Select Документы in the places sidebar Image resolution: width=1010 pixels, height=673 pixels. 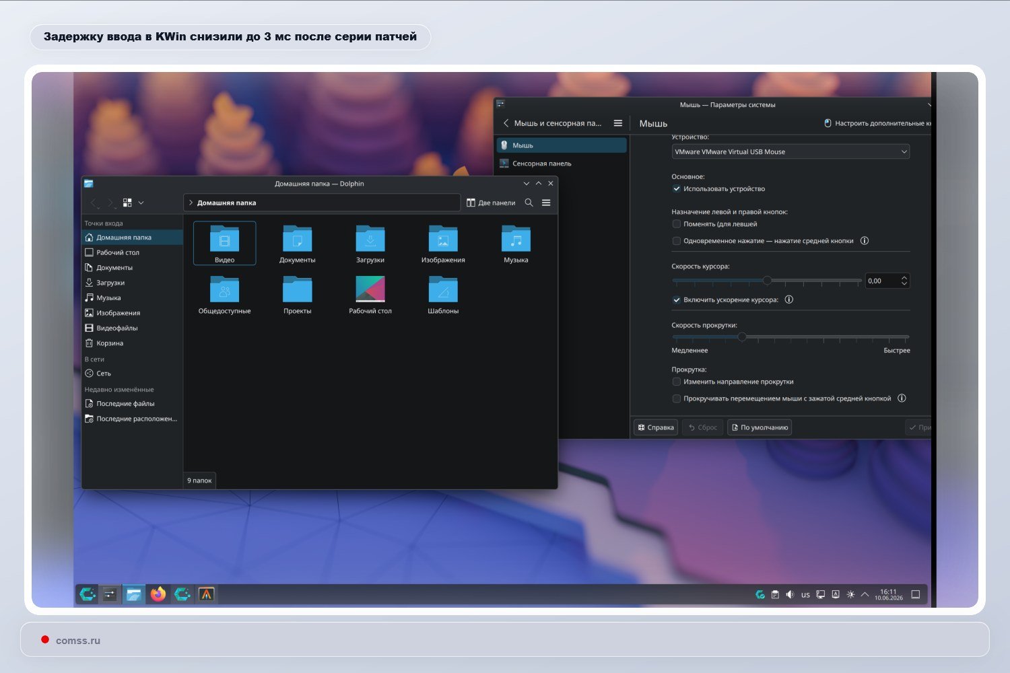point(132,268)
